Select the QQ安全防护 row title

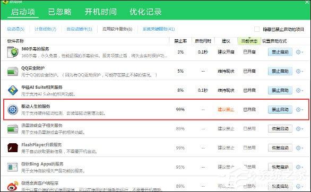[x=33, y=68]
